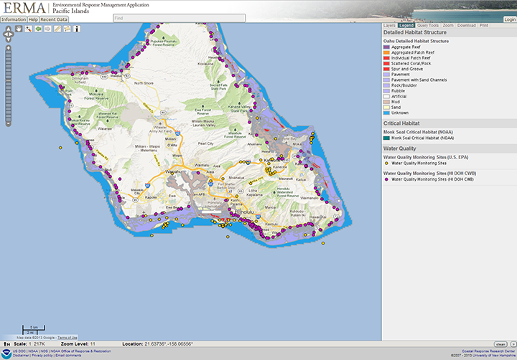Image resolution: width=517 pixels, height=360 pixels.
Task: Click the Kapolei map label
Action: click(151, 198)
